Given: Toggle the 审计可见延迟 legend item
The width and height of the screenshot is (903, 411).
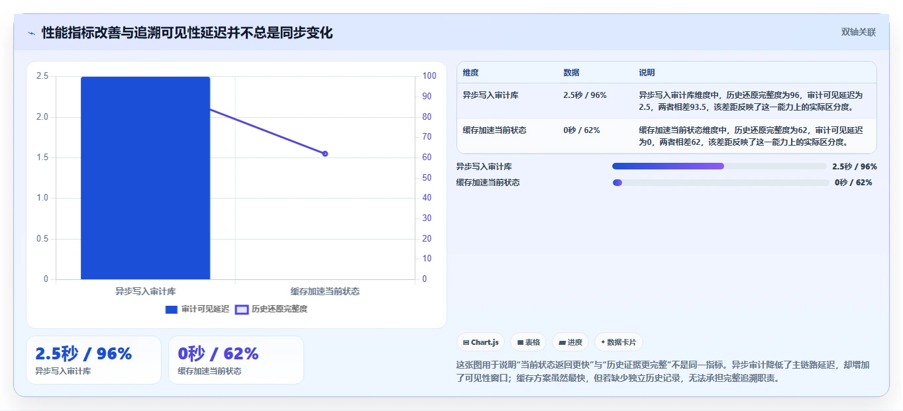Looking at the screenshot, I should pyautogui.click(x=197, y=309).
